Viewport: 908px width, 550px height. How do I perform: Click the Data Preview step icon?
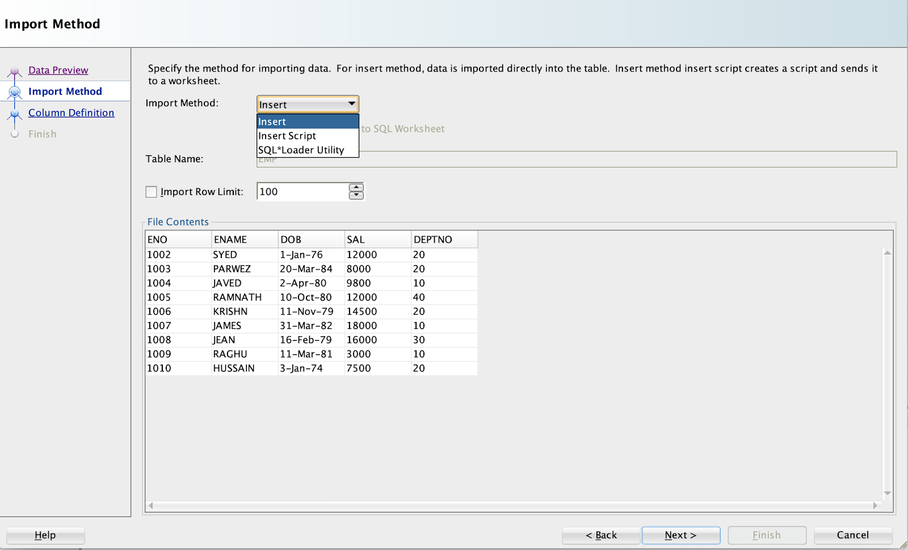[x=15, y=70]
